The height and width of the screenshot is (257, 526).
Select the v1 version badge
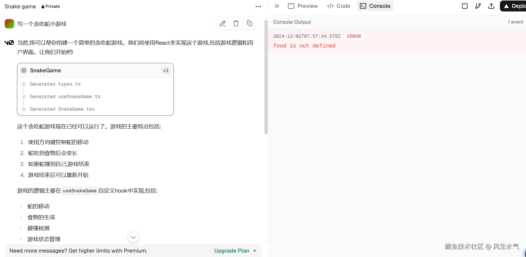click(x=166, y=70)
